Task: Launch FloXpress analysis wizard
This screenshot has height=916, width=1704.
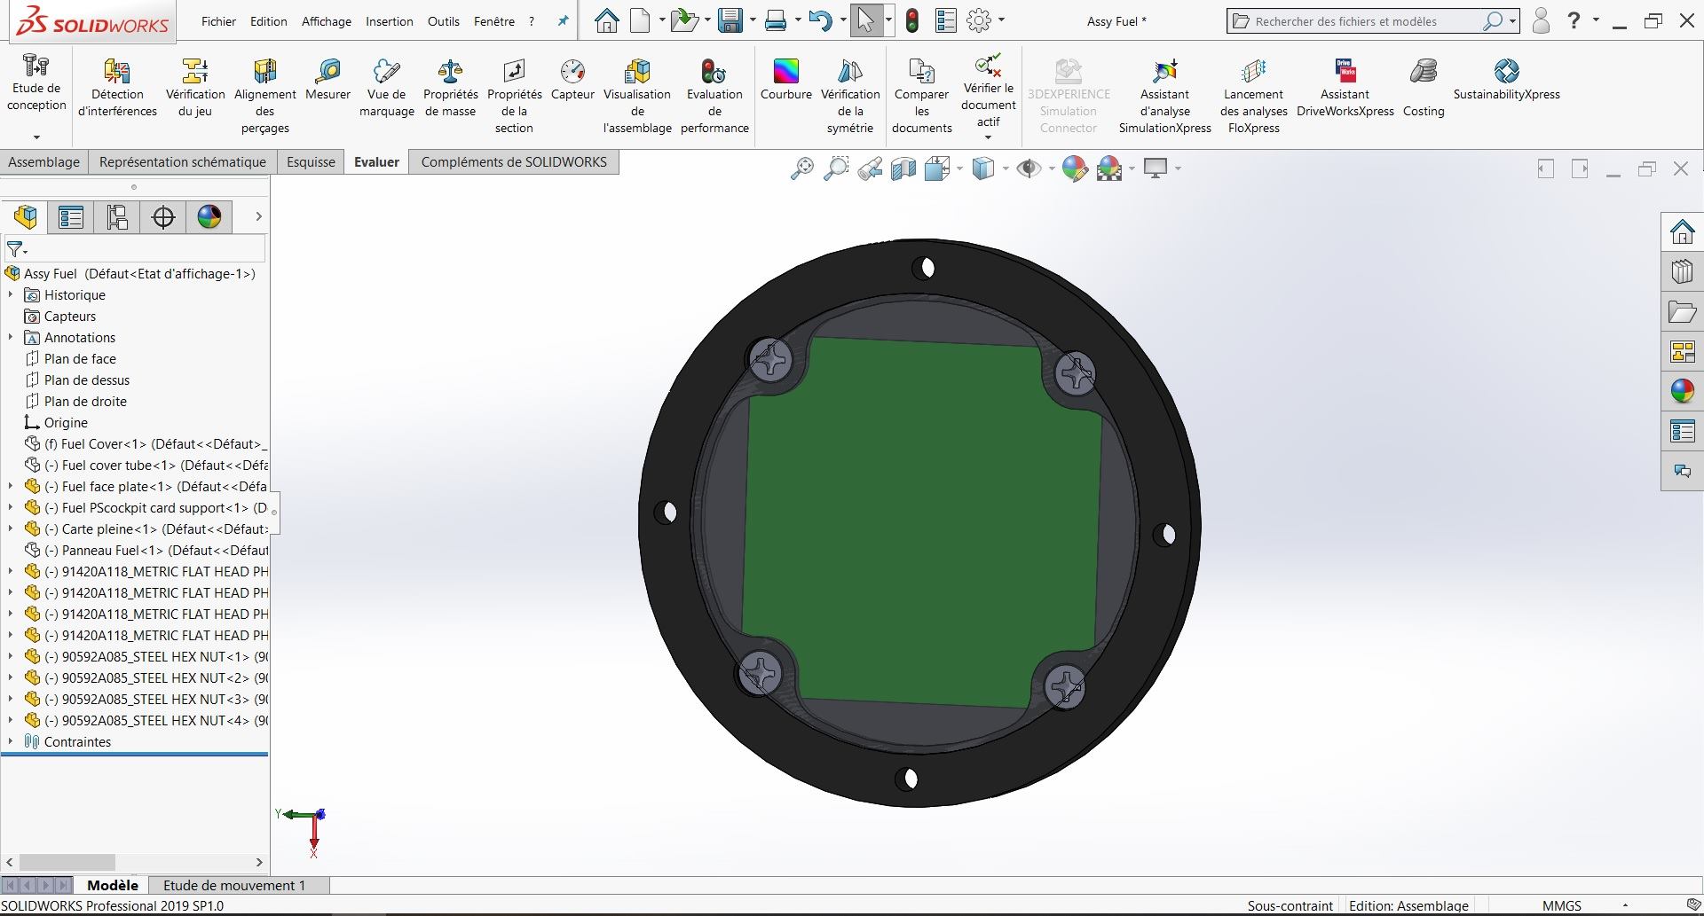Action: point(1253,96)
